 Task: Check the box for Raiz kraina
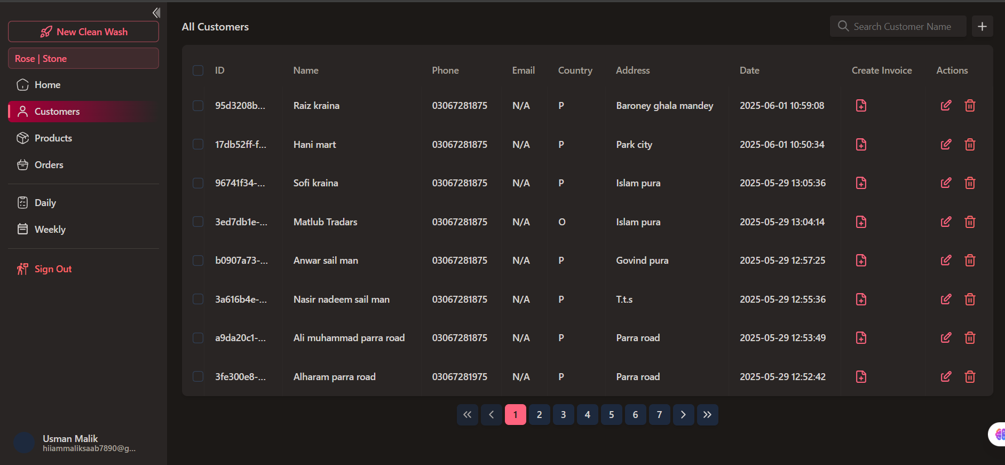(198, 106)
